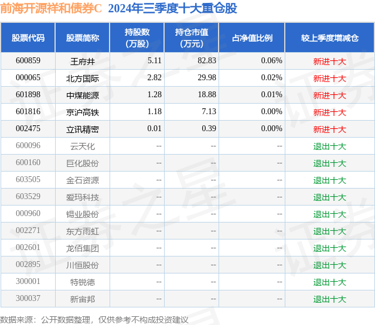Select the 持仓市值(万元) column header
This screenshot has width=375, height=325.
point(192,37)
